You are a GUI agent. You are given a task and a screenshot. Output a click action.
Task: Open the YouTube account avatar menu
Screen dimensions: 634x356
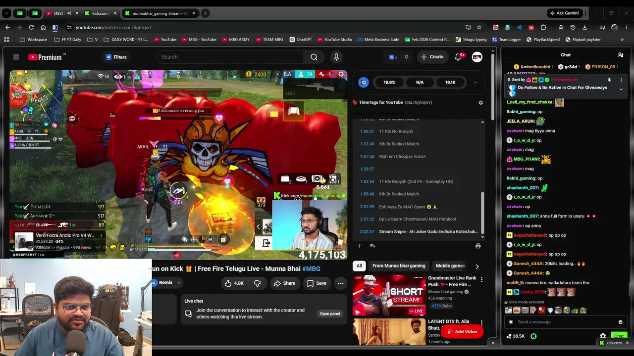[x=477, y=57]
